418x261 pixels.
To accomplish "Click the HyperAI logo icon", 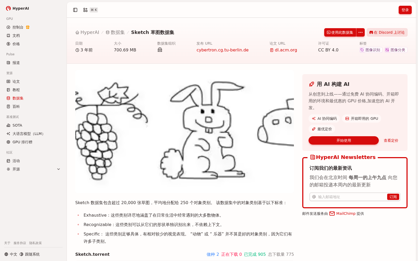I will tap(8, 8).
